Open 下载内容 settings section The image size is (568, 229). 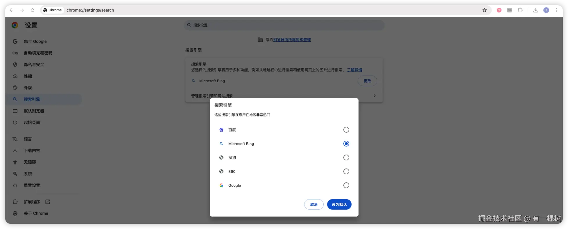pos(44,151)
